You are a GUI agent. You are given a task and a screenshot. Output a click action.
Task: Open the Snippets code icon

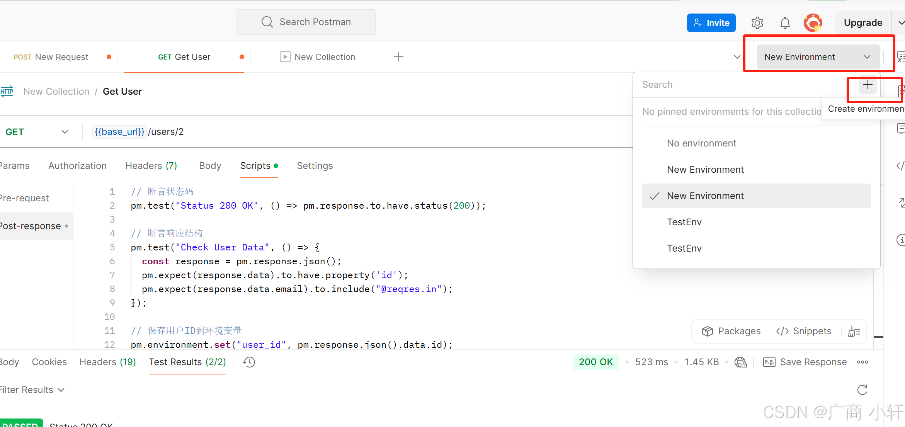point(783,331)
